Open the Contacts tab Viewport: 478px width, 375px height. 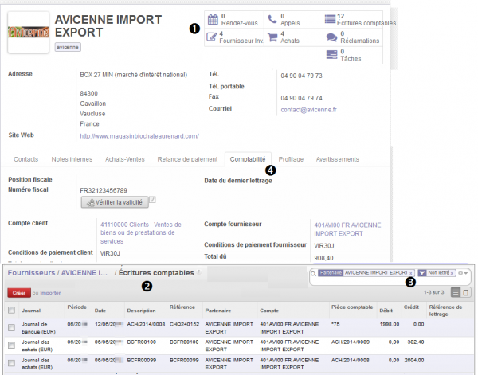tap(26, 159)
